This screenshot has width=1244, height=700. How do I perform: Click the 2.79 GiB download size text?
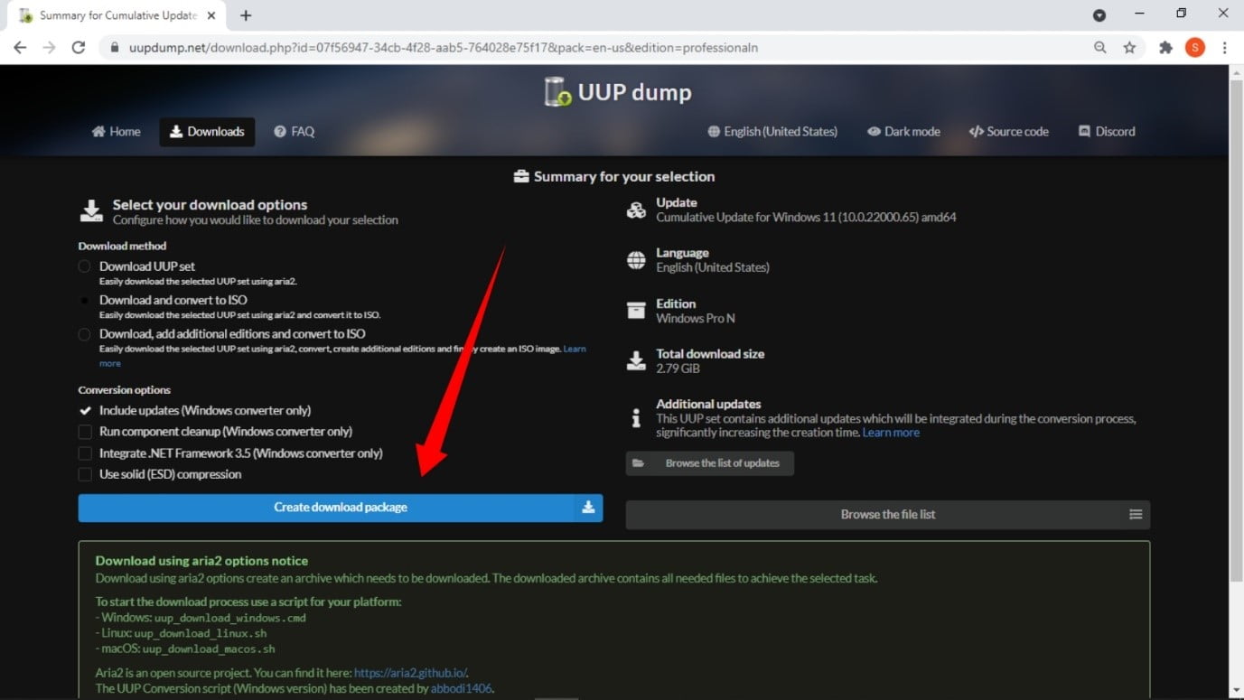point(678,369)
